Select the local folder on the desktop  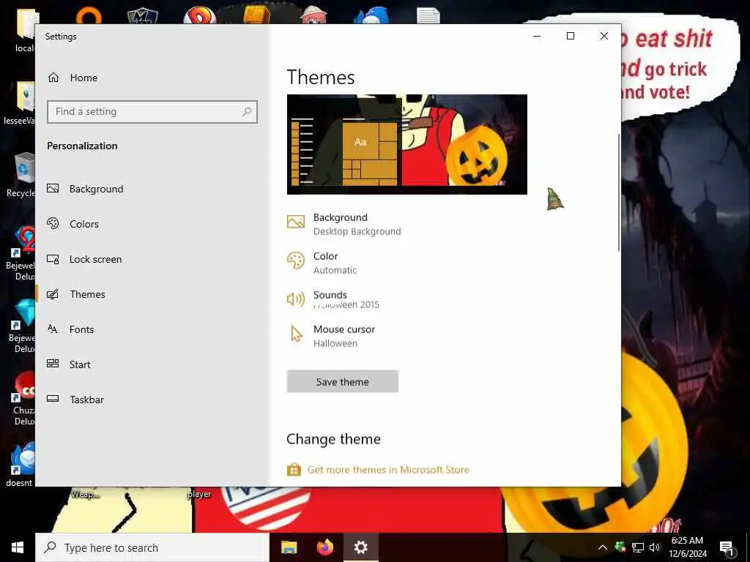25,29
